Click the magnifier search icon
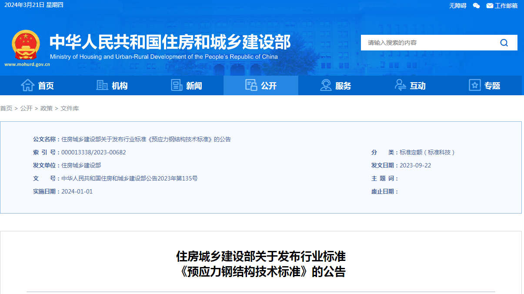 504,43
